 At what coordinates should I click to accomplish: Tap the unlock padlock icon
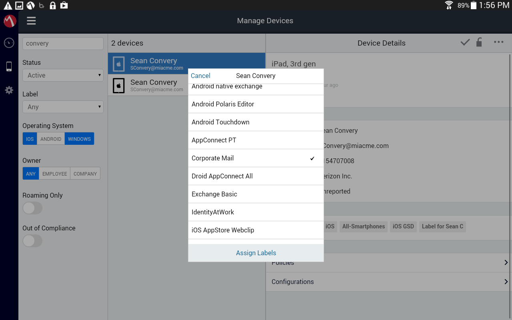pos(479,42)
